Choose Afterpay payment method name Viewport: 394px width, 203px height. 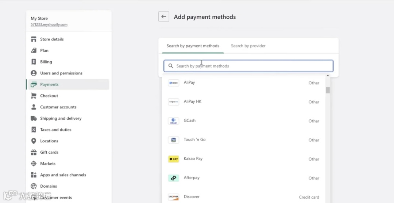(x=192, y=177)
